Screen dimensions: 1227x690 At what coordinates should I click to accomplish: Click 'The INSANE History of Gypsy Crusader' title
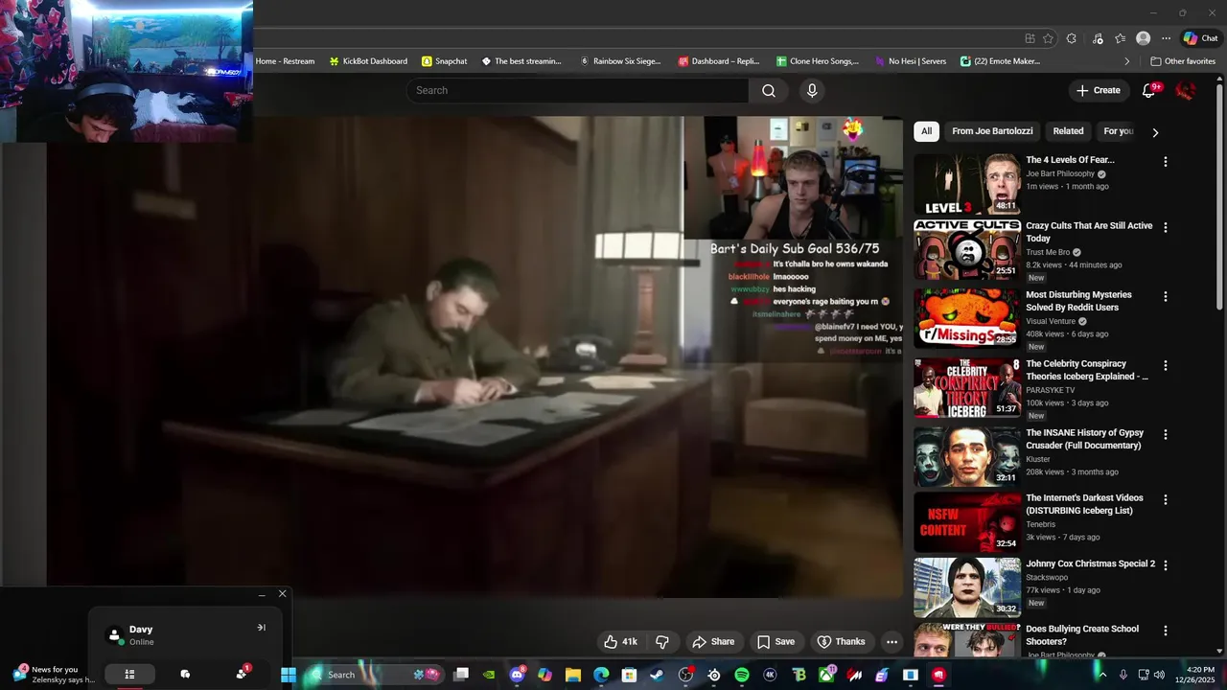tap(1084, 439)
